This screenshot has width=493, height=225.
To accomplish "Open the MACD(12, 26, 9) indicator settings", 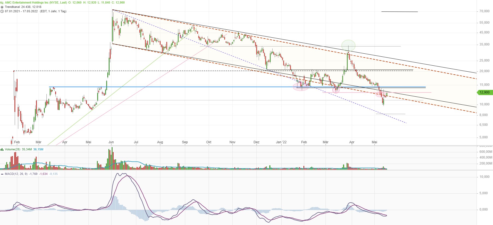I will [x=16, y=174].
